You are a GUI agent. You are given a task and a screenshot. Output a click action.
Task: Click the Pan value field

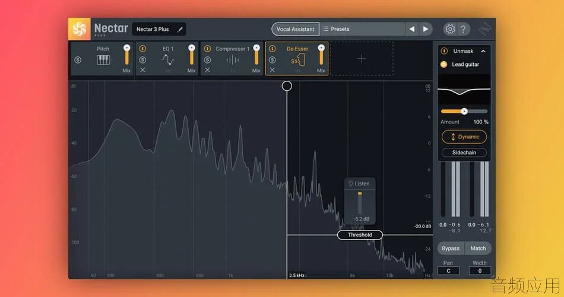coord(448,271)
